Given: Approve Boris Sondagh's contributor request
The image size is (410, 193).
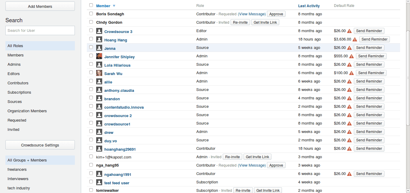Looking at the screenshot, I should pos(276,14).
